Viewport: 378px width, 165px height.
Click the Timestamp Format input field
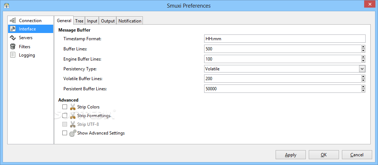pyautogui.click(x=285, y=38)
